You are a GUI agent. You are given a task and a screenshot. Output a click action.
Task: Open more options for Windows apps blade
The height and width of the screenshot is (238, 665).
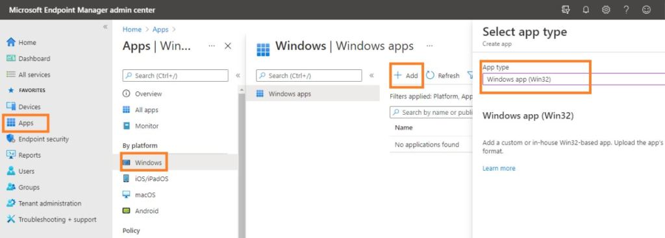pyautogui.click(x=430, y=46)
